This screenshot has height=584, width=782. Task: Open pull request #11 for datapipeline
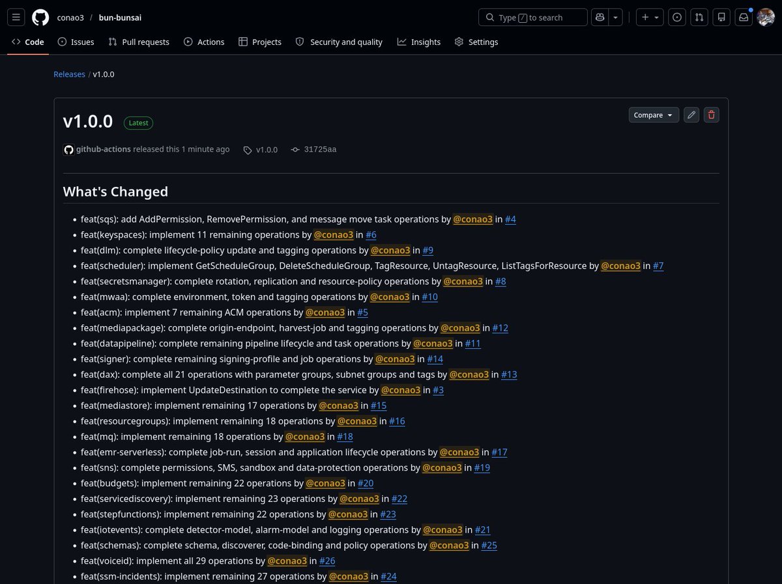[x=472, y=343]
